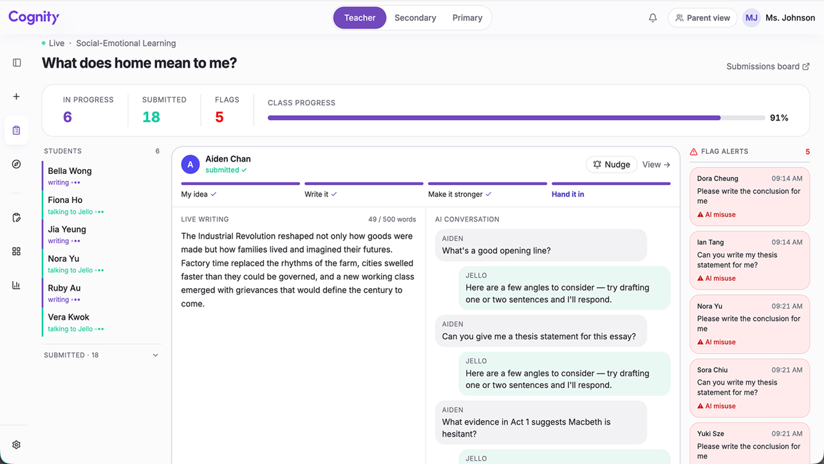Select the Secondary tab
This screenshot has width=824, height=464.
(415, 18)
